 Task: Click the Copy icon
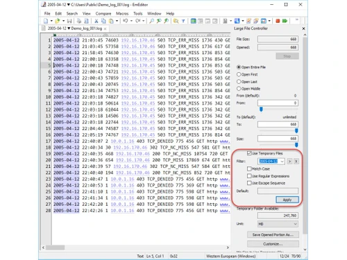click(x=103, y=21)
